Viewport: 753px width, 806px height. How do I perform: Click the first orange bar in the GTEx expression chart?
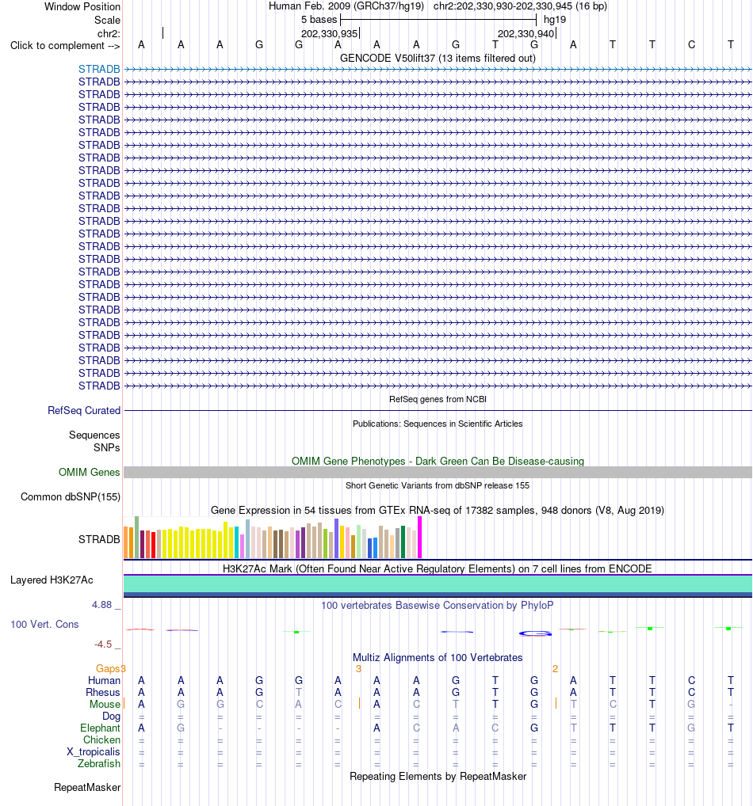[125, 542]
